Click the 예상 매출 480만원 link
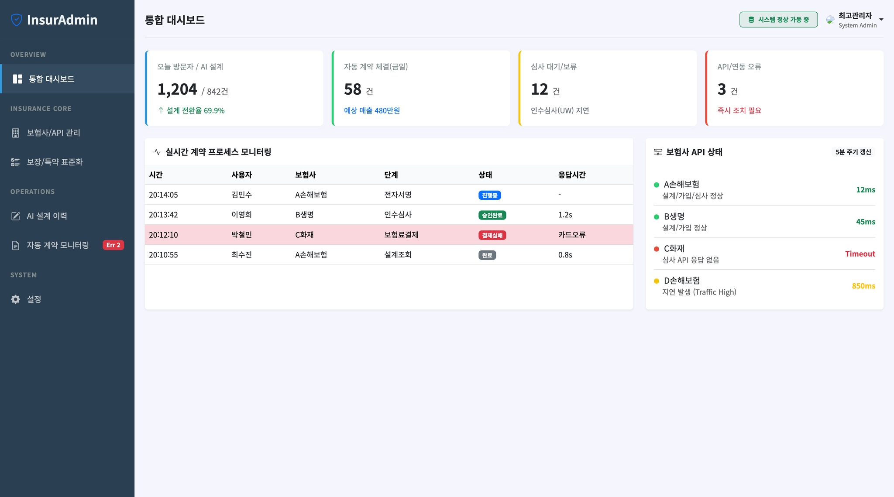This screenshot has width=894, height=497. point(371,111)
